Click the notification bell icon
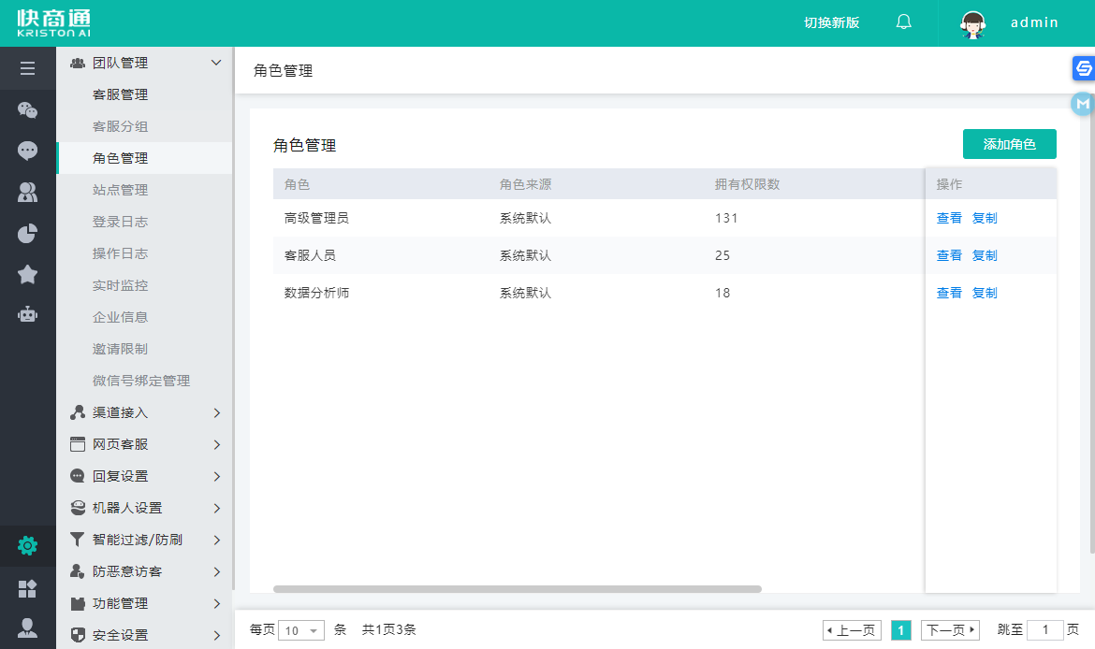 (903, 22)
